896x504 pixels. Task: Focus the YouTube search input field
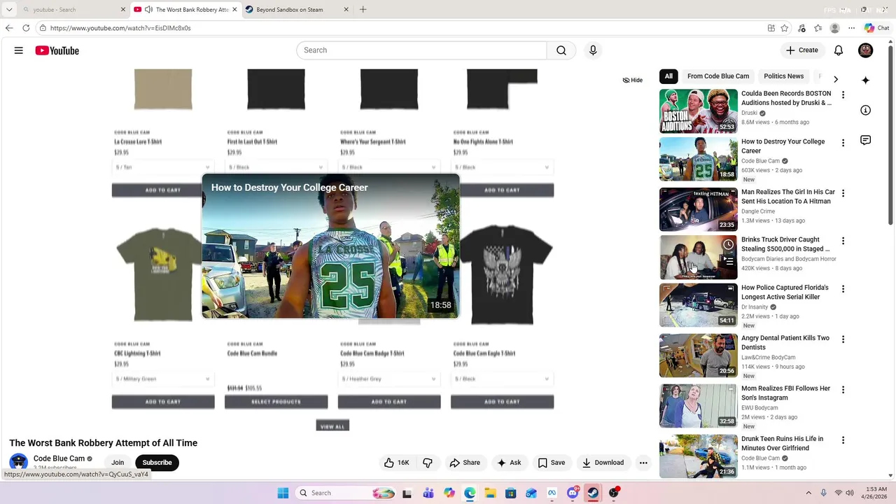pyautogui.click(x=421, y=50)
